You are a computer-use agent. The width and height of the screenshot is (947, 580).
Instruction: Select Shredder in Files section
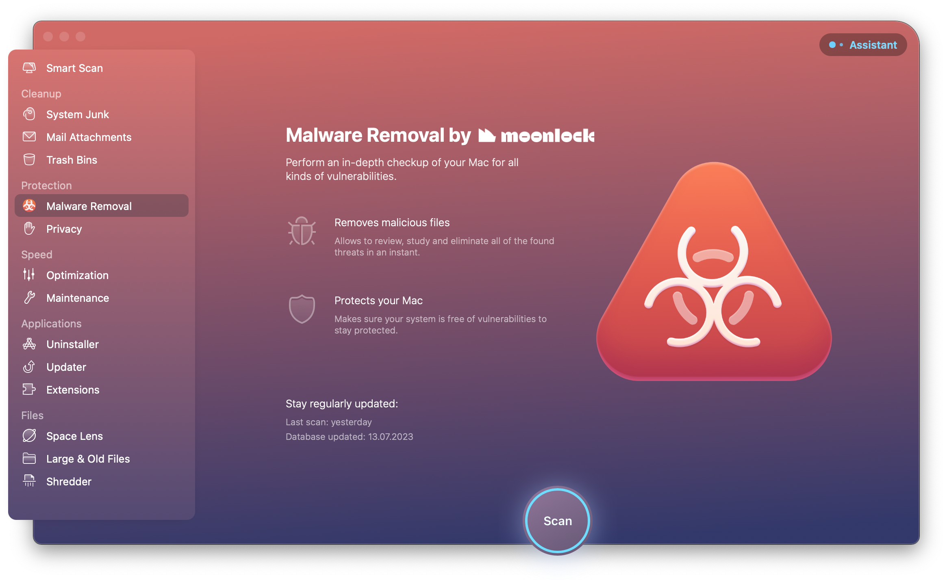point(67,480)
